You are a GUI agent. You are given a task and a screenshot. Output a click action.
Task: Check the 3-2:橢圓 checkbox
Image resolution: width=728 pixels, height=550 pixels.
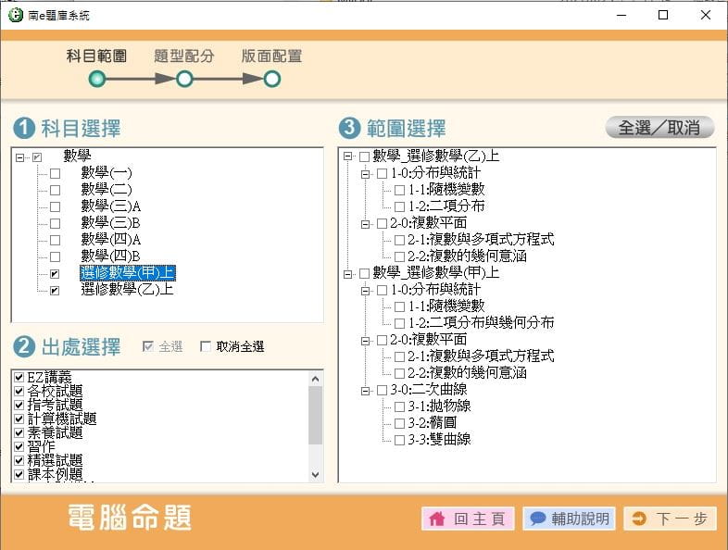399,423
